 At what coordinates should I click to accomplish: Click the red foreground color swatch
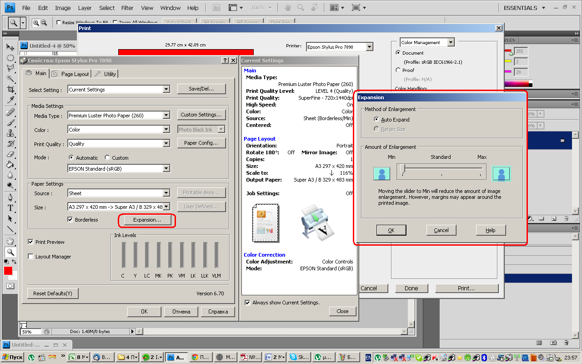(x=8, y=271)
